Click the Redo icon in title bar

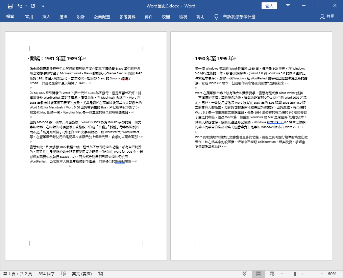coord(33,6)
